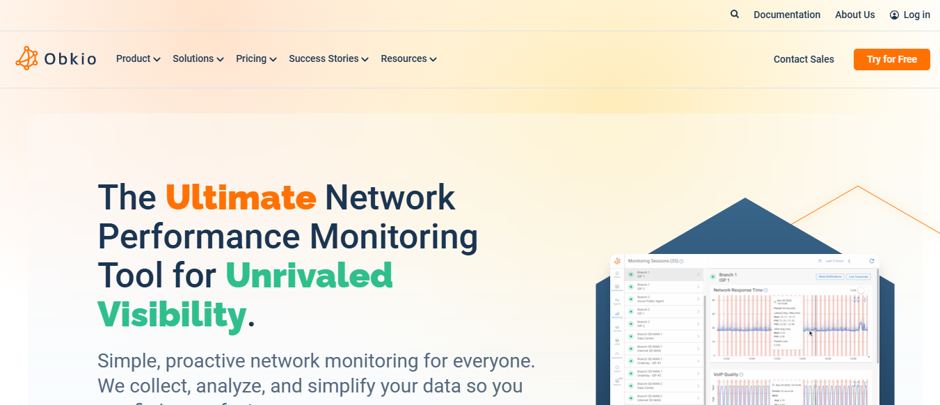This screenshot has width=940, height=405.
Task: Click the user account icon beside Log in
Action: [x=894, y=15]
